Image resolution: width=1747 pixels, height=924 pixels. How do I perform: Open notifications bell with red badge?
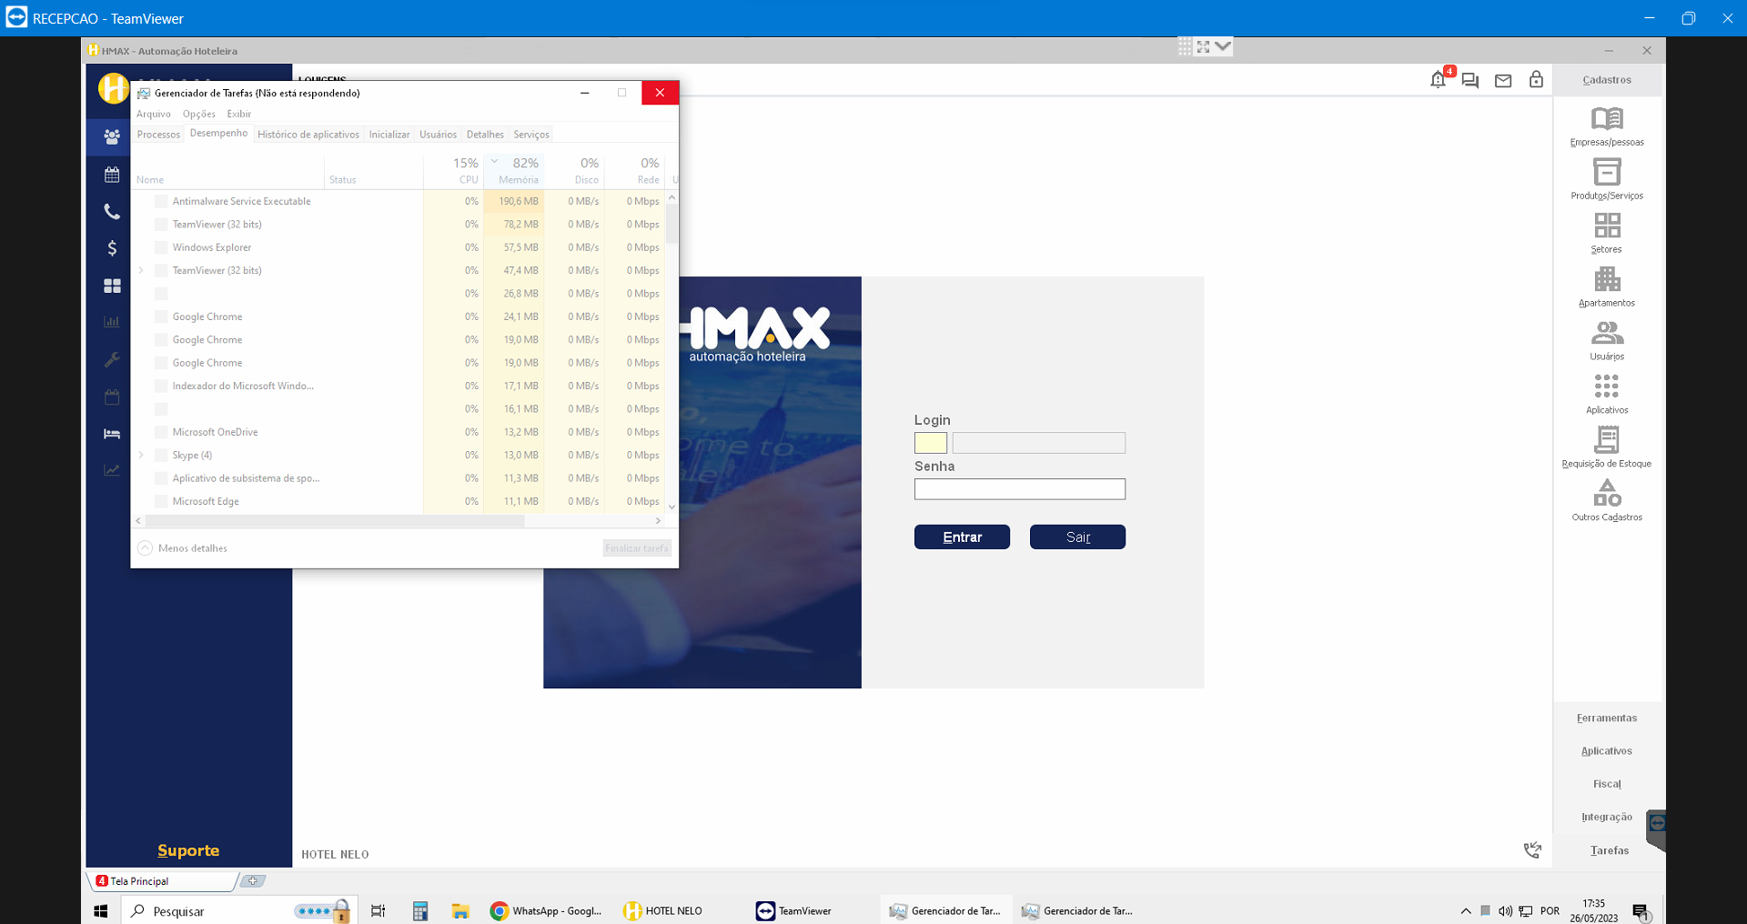tap(1438, 80)
